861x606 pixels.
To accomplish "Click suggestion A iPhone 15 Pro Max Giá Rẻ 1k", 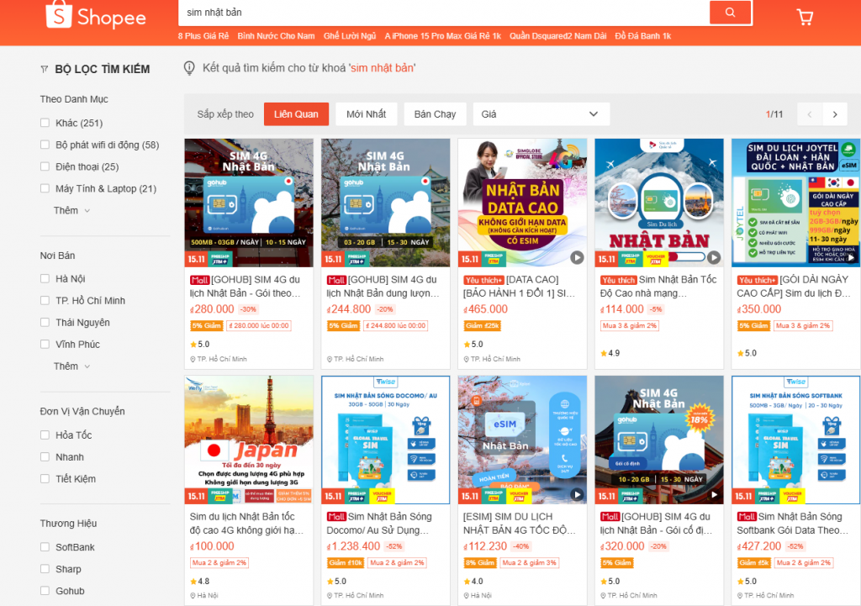I will (442, 36).
